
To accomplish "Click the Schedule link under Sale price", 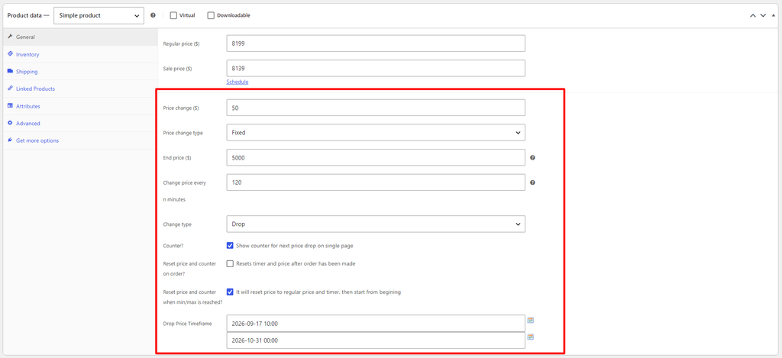I will [238, 82].
